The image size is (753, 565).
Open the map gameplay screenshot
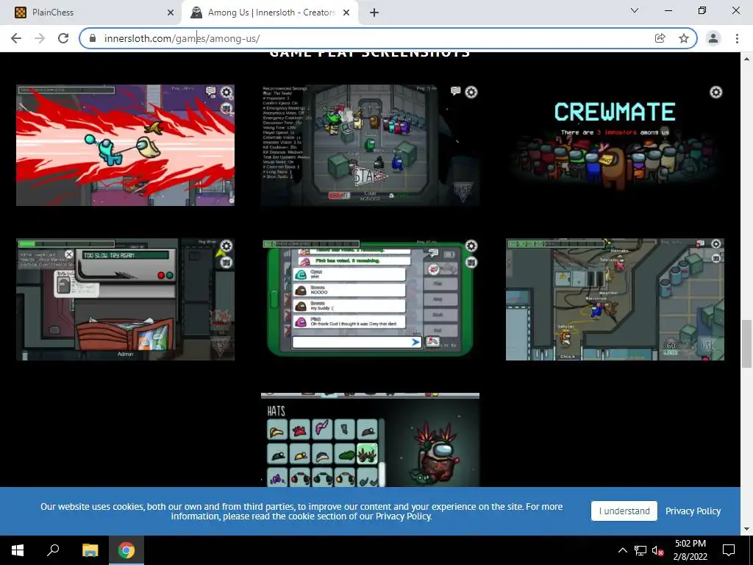tap(615, 299)
